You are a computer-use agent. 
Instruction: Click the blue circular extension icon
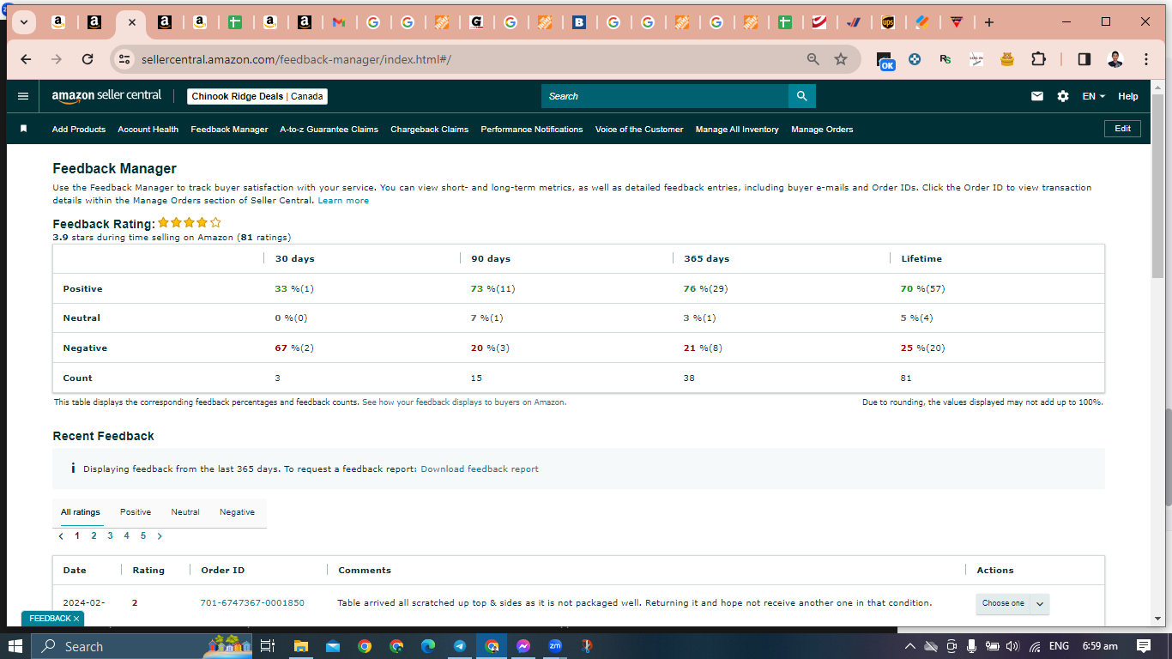click(x=915, y=59)
